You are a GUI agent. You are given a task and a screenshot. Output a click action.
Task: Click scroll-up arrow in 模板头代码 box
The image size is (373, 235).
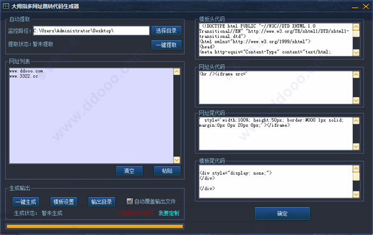356,27
